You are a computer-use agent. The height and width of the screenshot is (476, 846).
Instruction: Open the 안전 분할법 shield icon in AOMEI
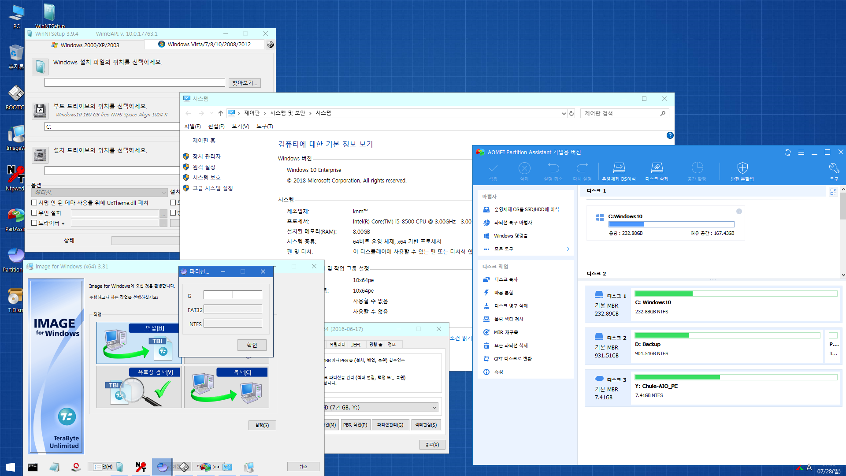point(742,171)
